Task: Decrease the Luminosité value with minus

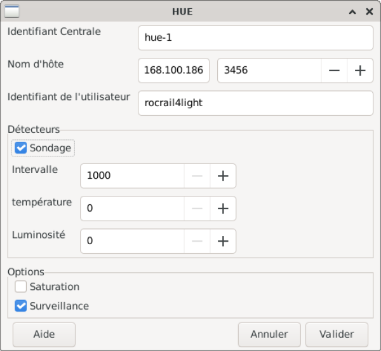Action: click(197, 241)
